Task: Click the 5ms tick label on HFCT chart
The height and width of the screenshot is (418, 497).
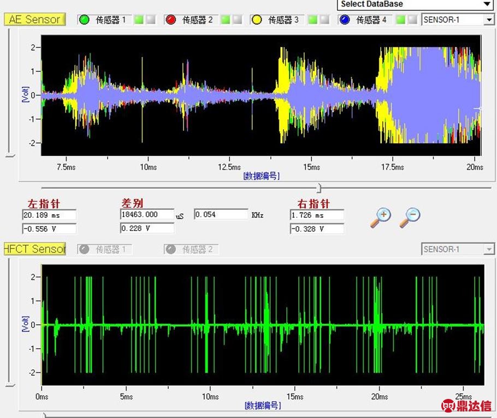Action: pyautogui.click(x=126, y=397)
